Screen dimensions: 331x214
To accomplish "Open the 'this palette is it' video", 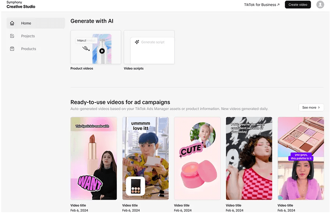I will click(300, 158).
